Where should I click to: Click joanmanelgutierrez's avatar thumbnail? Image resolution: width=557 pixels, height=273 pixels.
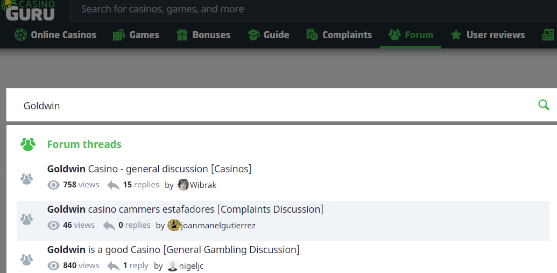coord(174,225)
